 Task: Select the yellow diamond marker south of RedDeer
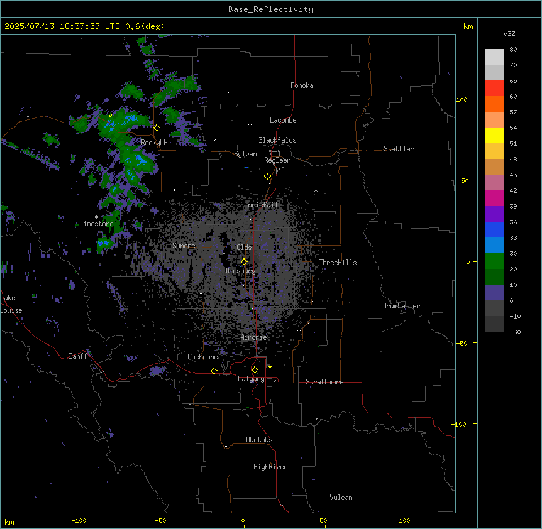point(267,177)
